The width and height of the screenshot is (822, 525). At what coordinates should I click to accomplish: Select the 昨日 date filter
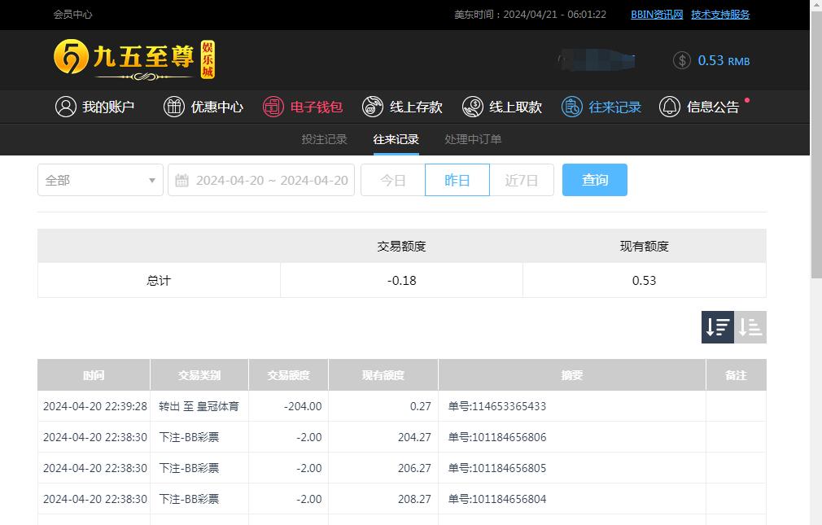click(x=457, y=180)
